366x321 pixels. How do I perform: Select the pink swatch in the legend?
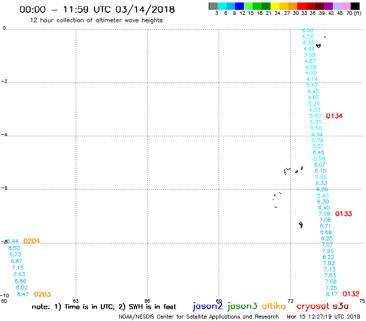coord(346,6)
